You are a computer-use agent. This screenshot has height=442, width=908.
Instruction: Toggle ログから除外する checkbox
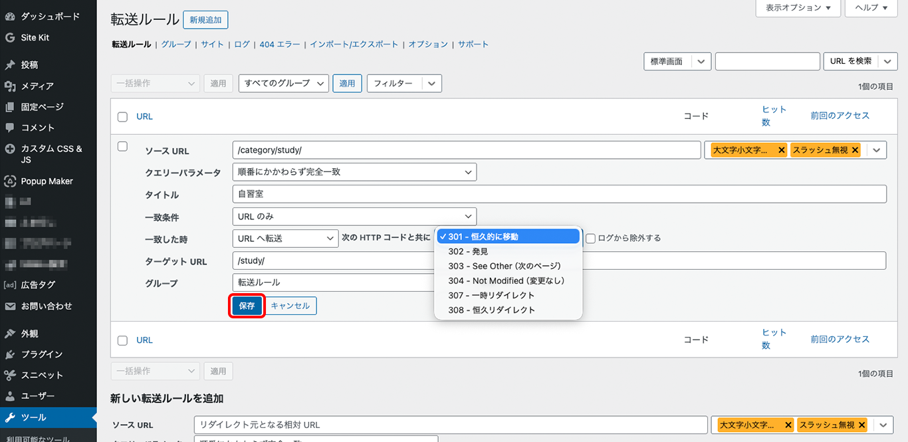pos(590,239)
